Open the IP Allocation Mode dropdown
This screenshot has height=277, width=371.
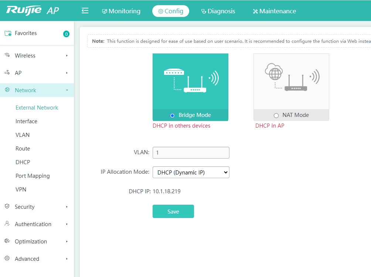(x=191, y=172)
